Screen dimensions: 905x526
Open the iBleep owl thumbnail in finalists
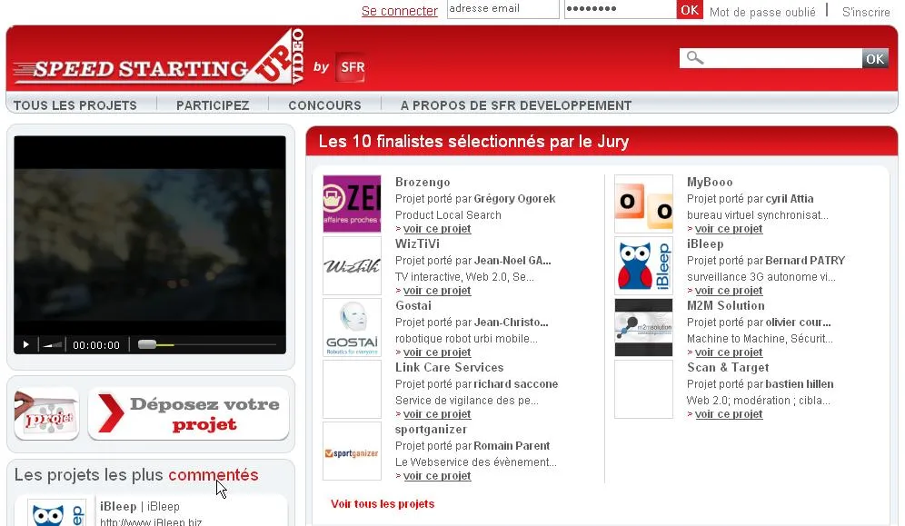tap(643, 265)
